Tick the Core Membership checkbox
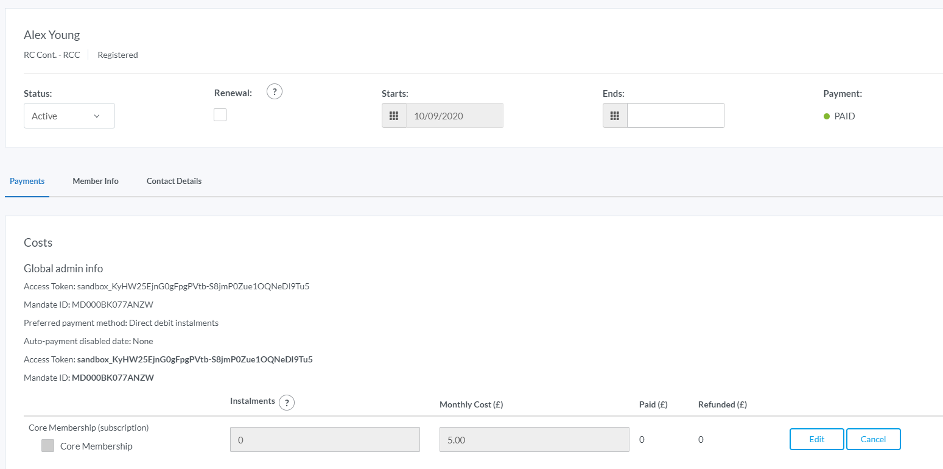This screenshot has height=469, width=943. [47, 446]
